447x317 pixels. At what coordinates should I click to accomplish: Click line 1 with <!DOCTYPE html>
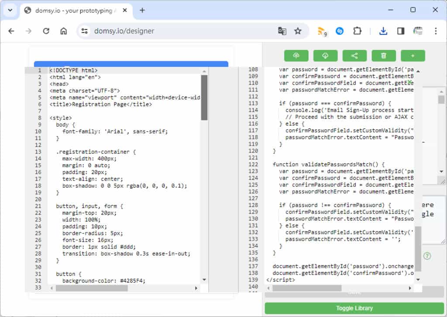click(x=73, y=70)
